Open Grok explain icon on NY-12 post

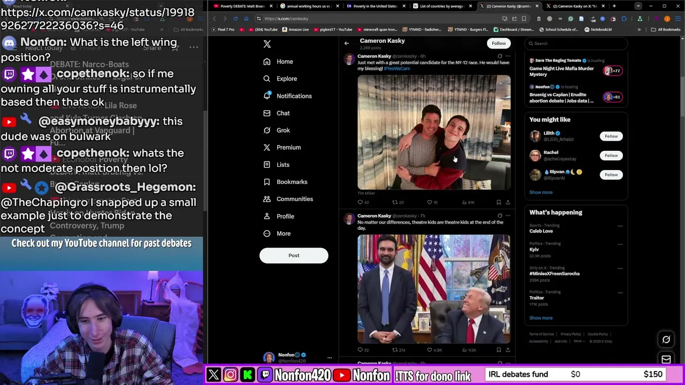pos(500,56)
